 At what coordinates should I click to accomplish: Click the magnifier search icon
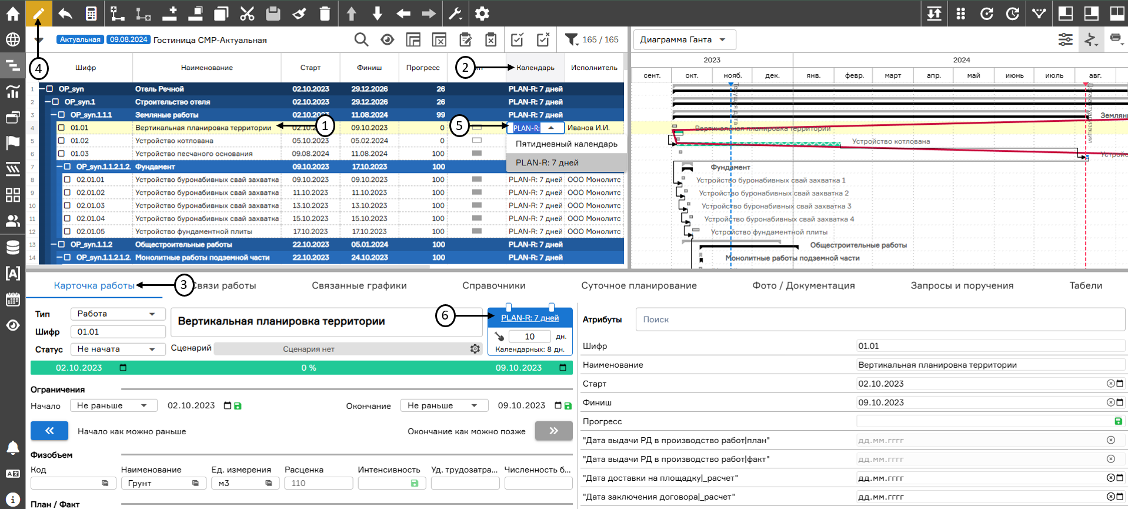click(361, 39)
